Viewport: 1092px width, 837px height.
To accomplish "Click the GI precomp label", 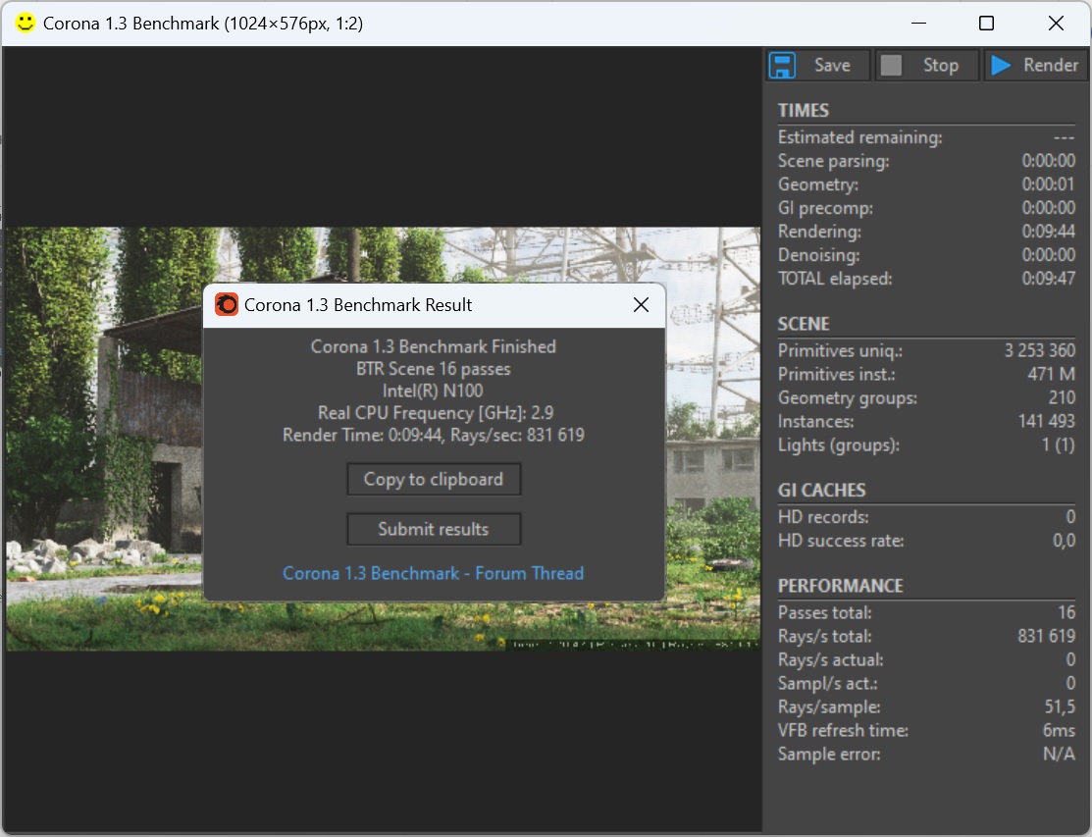I will [x=825, y=208].
